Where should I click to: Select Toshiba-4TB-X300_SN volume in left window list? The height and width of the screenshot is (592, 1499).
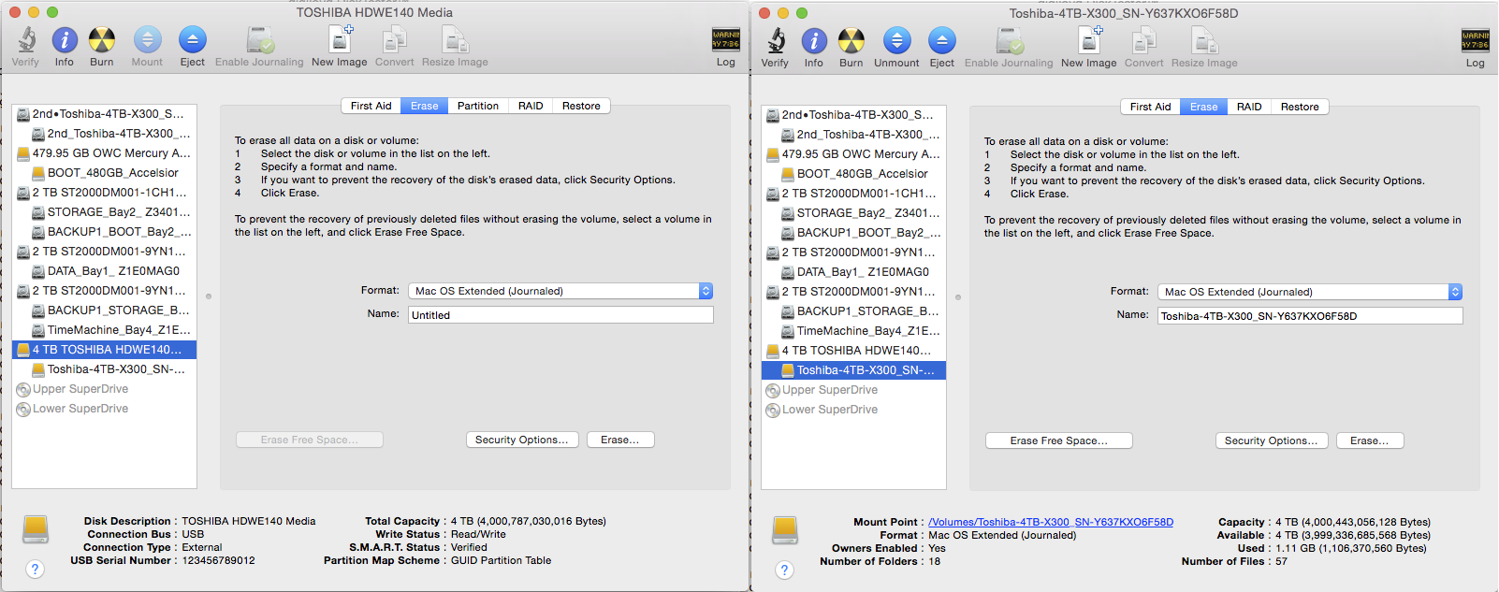(x=104, y=369)
